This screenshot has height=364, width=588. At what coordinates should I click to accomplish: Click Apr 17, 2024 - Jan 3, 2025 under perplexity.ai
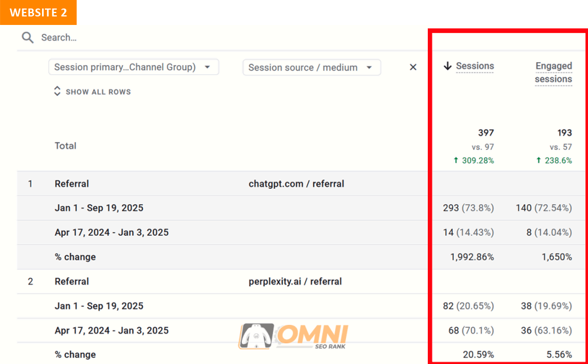coord(112,331)
